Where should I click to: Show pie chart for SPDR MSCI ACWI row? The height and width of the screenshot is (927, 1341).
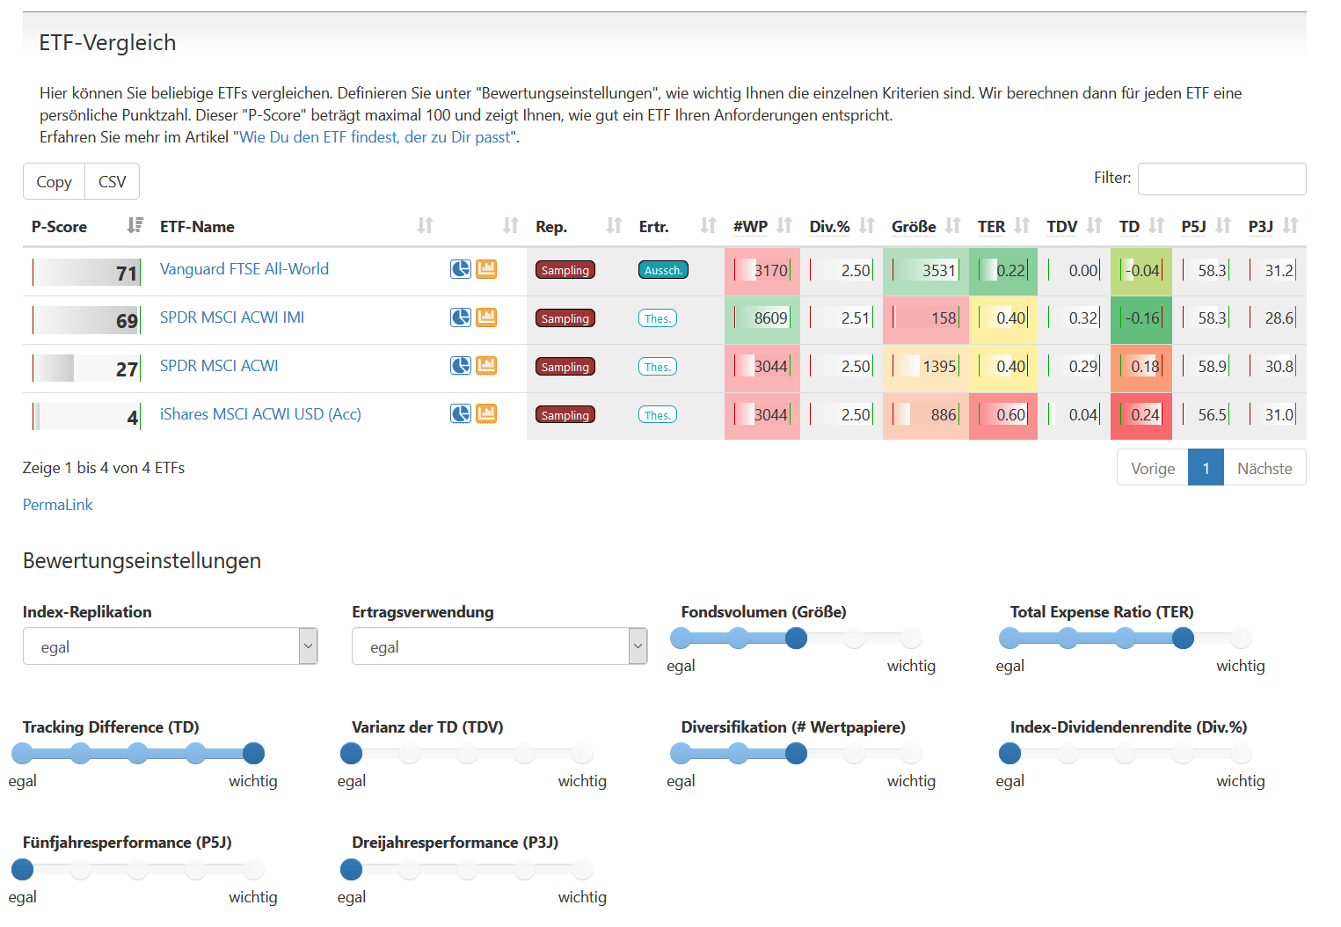[461, 366]
